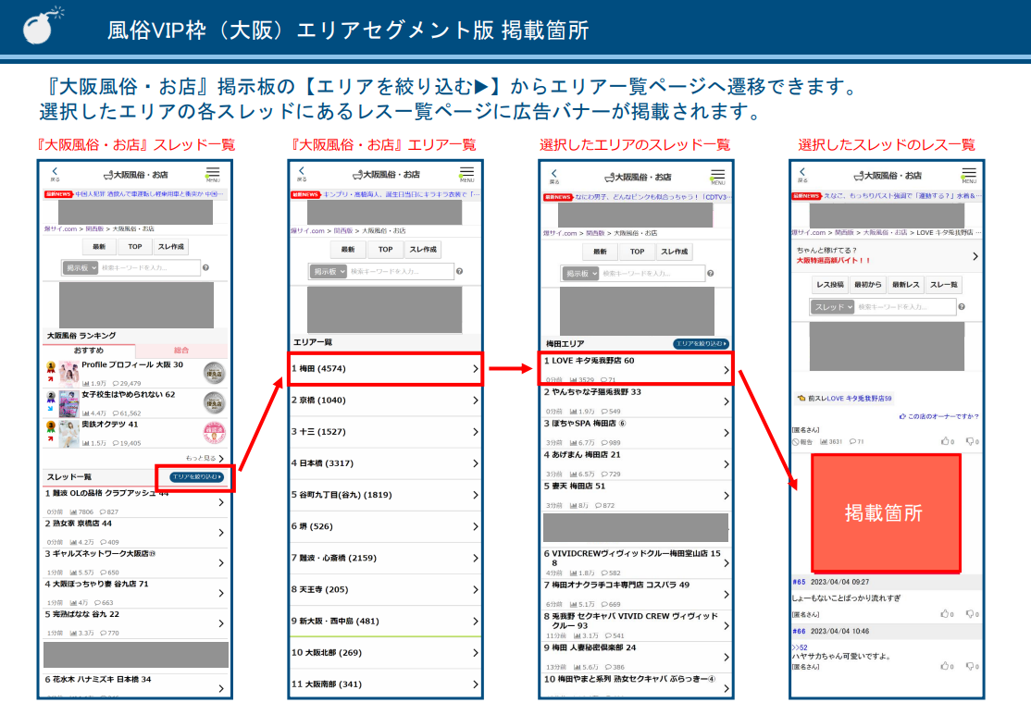
Task: Click the search help icon on 梅田エリア screen
Action: pos(710,273)
